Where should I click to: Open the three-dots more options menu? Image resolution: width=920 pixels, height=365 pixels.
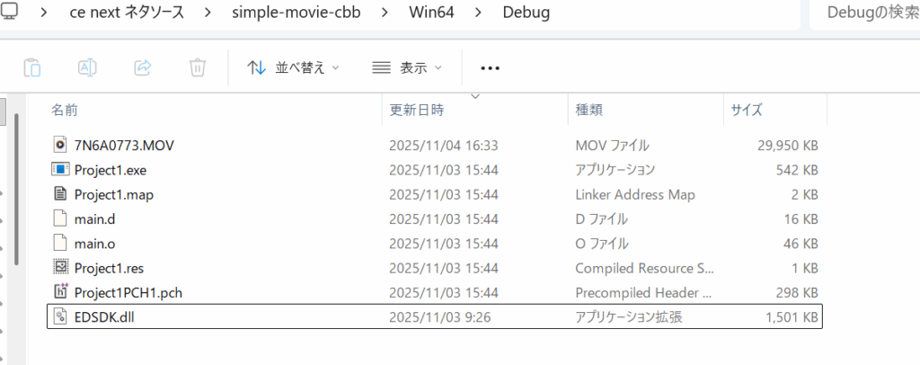click(490, 67)
